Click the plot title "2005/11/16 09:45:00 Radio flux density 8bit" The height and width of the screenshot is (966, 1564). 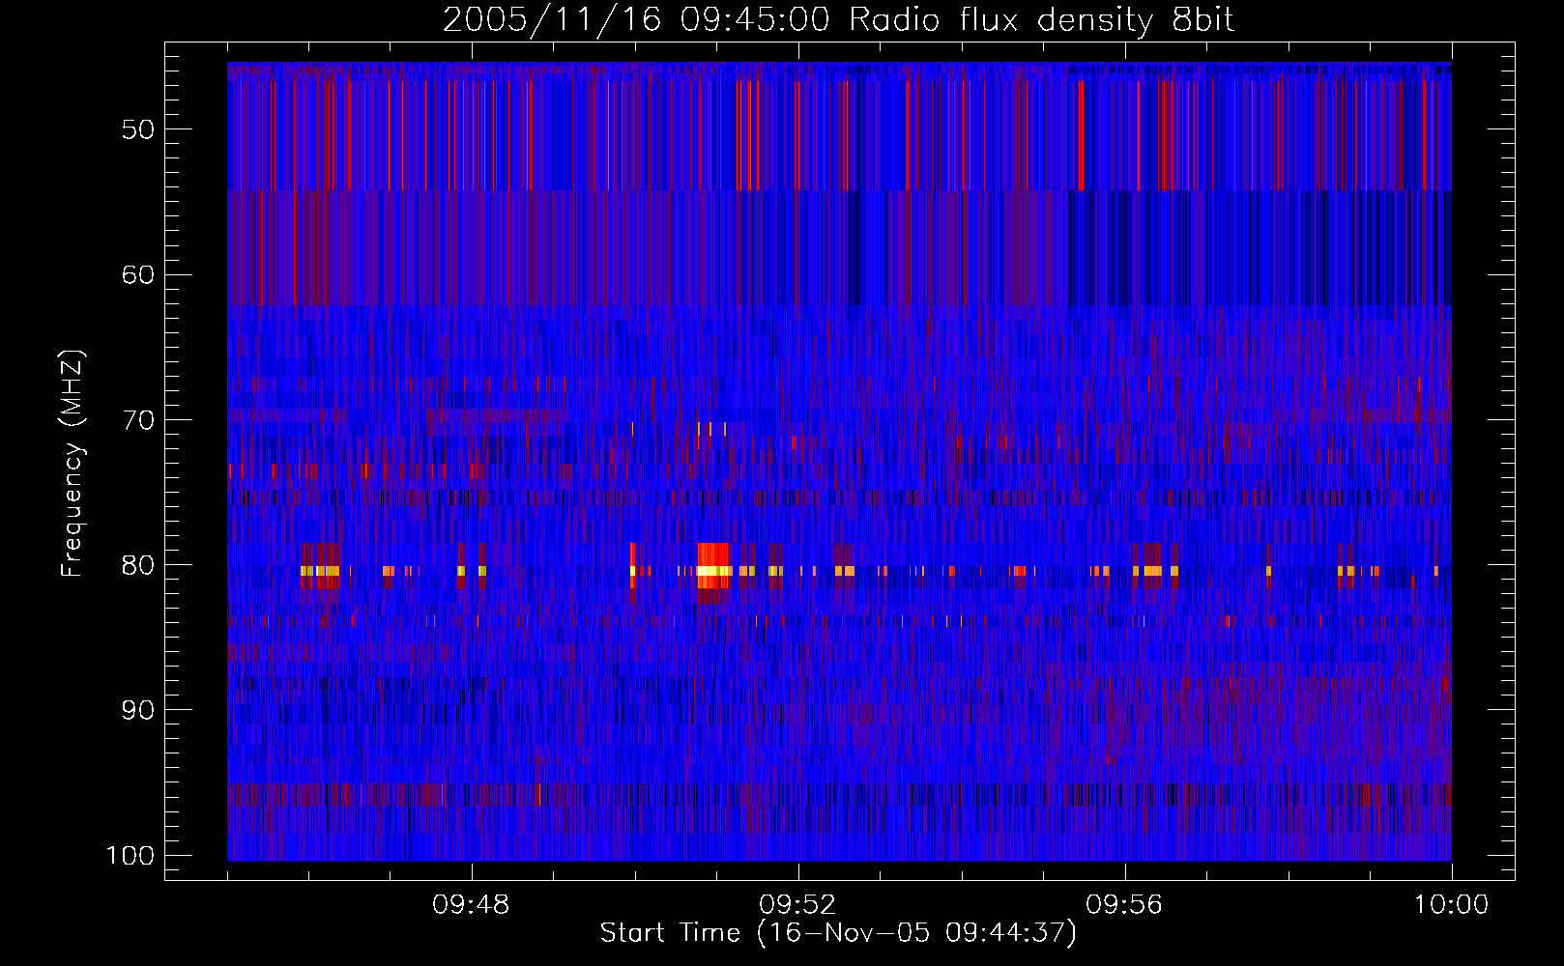(838, 19)
